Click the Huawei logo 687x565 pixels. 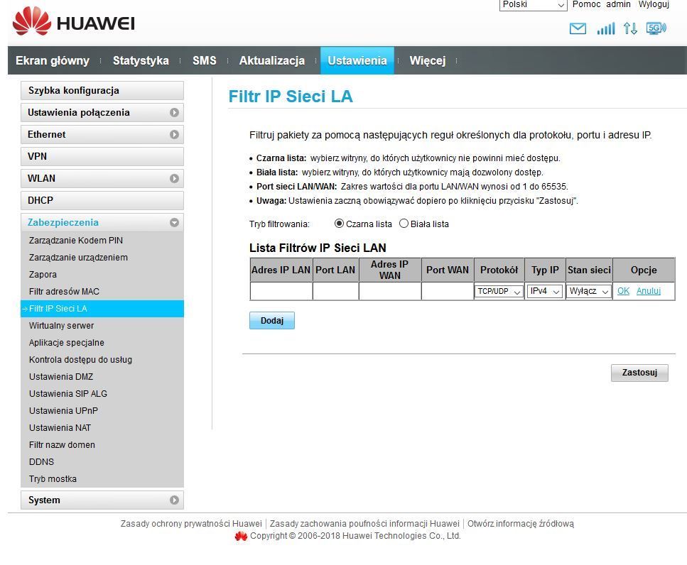point(74,21)
